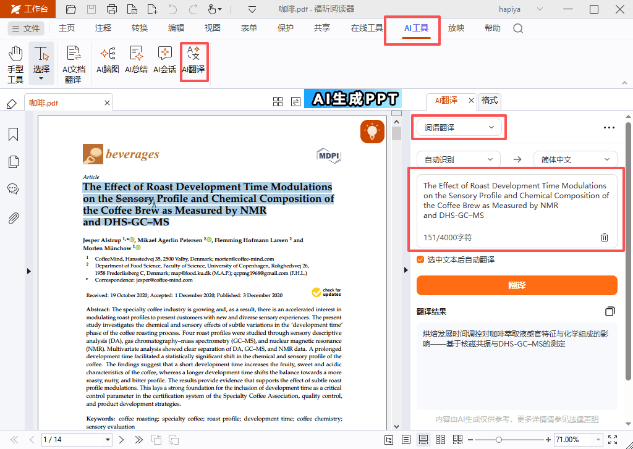This screenshot has height=449, width=633.
Task: Enter fullscreen with the expand icon
Action: [x=613, y=440]
